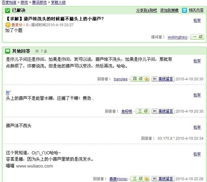Click the timestamp 2010-4-19 22:28
This screenshot has height=182, width=207.
point(189,179)
